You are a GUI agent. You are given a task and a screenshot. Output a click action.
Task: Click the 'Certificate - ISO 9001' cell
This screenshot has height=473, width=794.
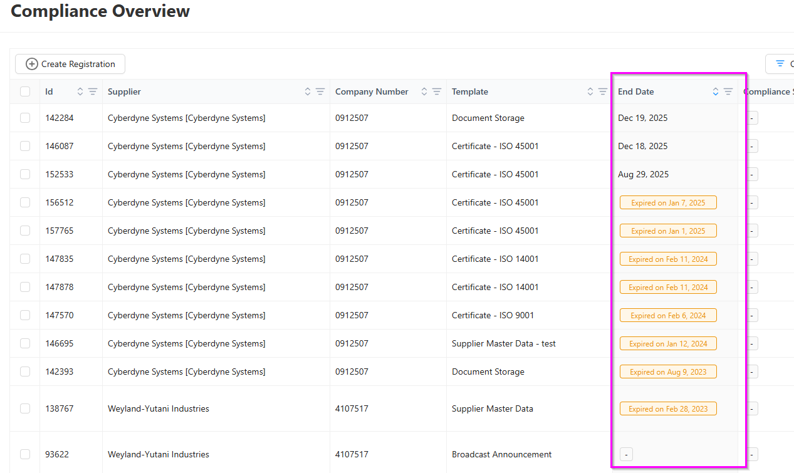pos(493,315)
